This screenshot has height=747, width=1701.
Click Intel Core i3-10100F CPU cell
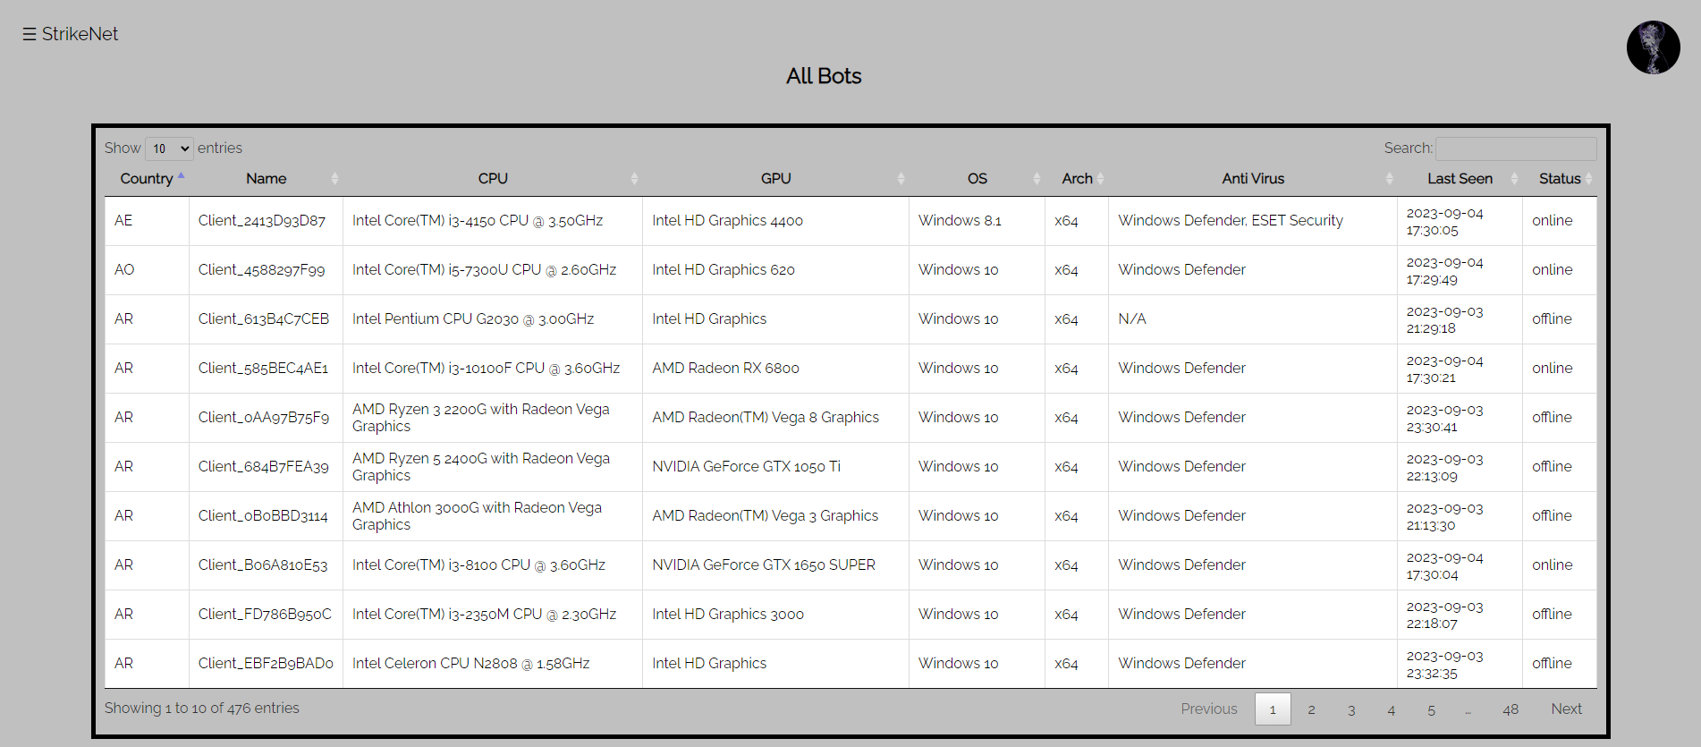[x=493, y=369]
